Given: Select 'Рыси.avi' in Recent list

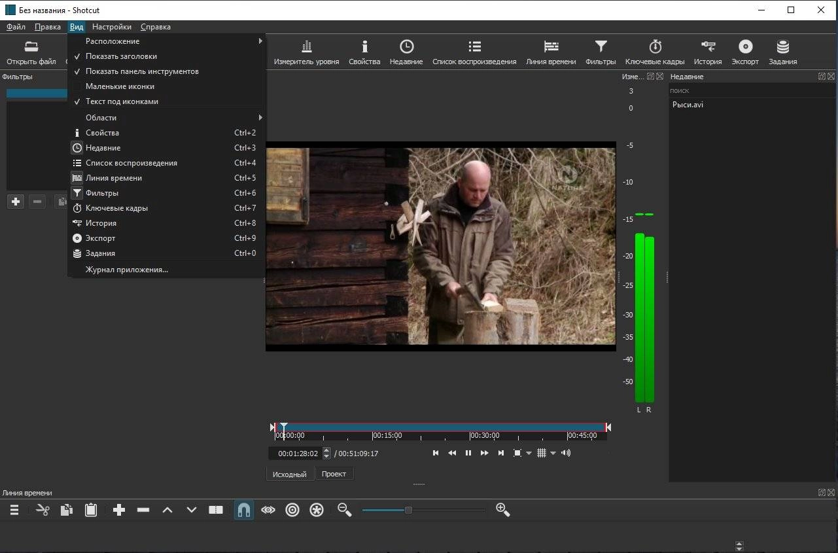Looking at the screenshot, I should 688,105.
